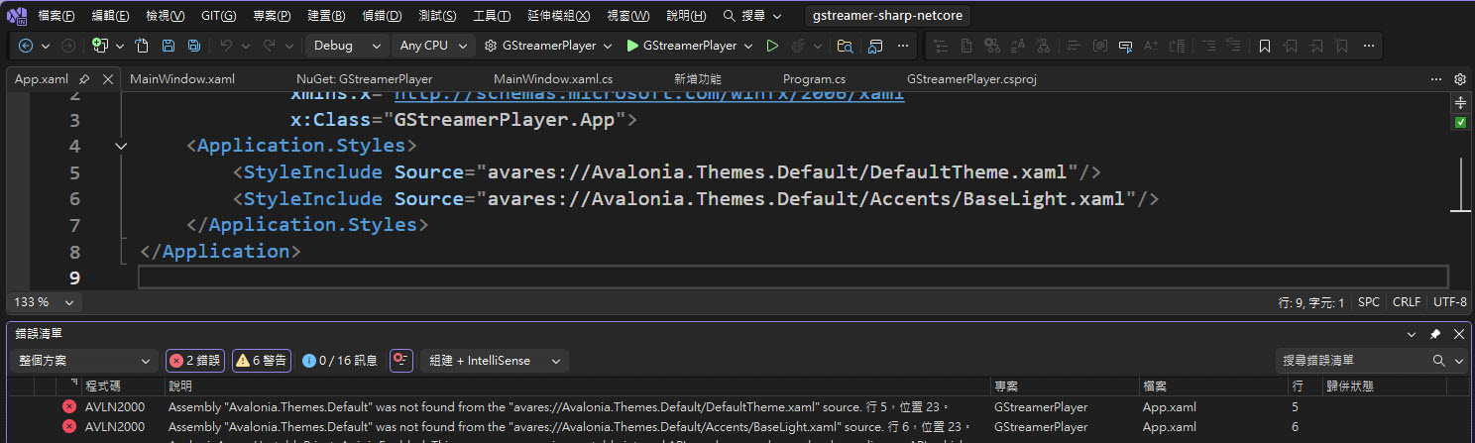Expand the 組建 + IntelliSense source dropdown
Screen dimensions: 1475x443
tap(494, 361)
